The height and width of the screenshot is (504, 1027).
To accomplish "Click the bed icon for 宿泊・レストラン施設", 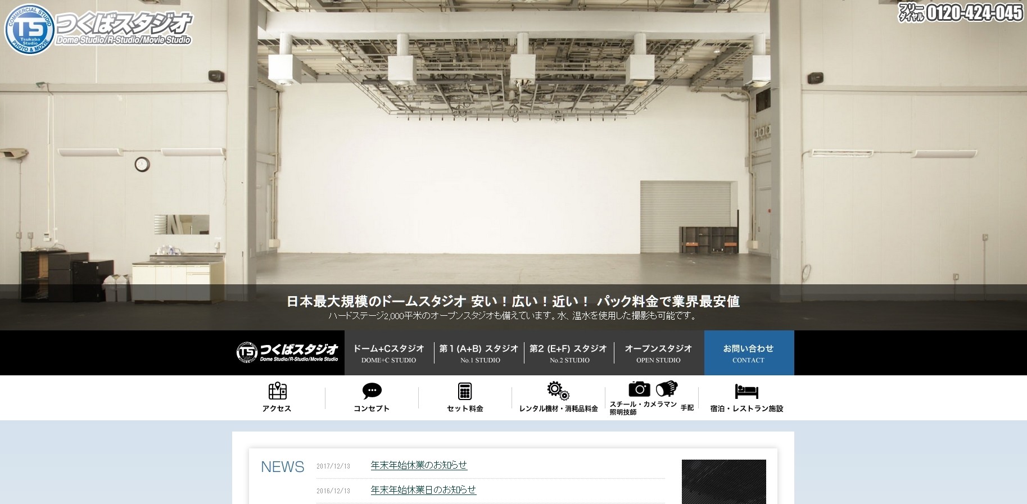I will [x=746, y=391].
